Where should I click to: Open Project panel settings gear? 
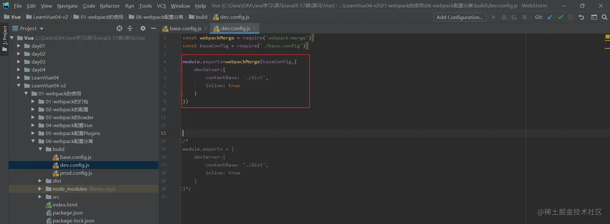click(143, 28)
